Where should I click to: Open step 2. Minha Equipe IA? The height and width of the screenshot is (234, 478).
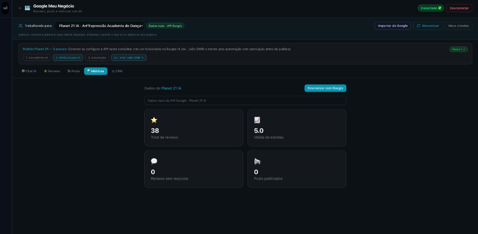pos(68,57)
